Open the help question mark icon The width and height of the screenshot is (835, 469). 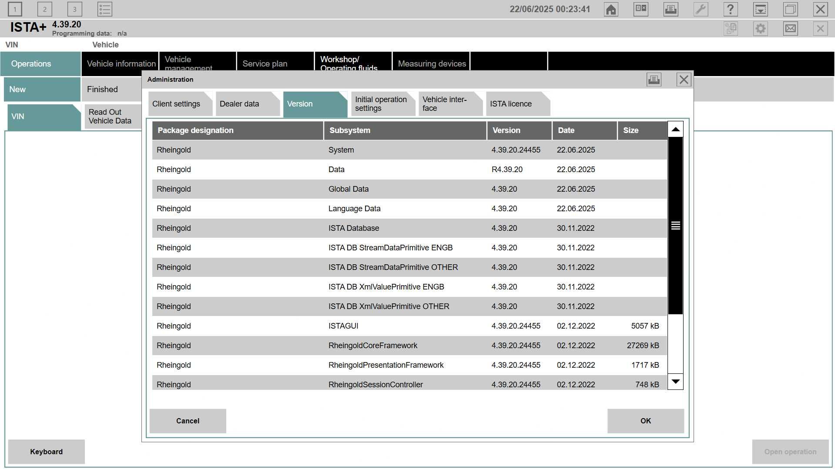point(731,9)
